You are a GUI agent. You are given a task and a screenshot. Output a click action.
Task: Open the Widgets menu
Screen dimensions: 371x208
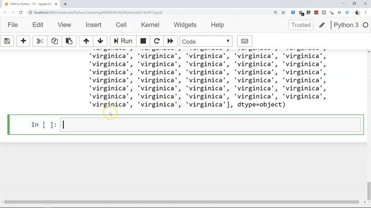185,25
